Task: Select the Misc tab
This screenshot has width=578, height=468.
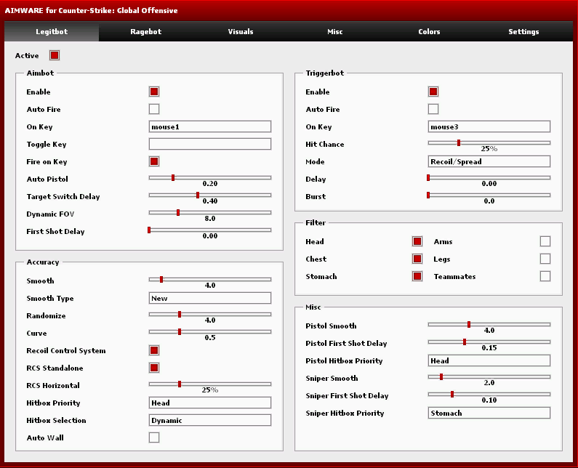Action: pyautogui.click(x=335, y=32)
